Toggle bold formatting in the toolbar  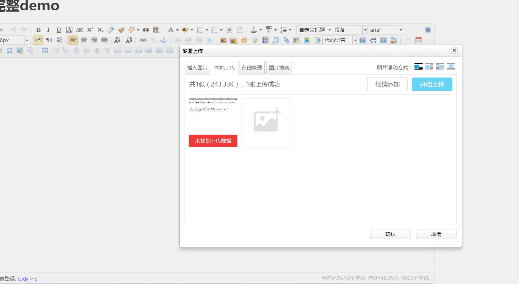click(x=38, y=30)
